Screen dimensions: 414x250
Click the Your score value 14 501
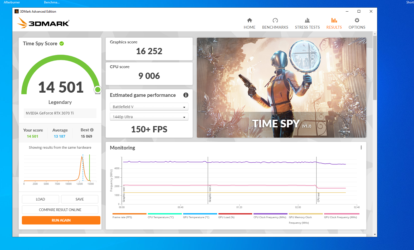pos(32,136)
